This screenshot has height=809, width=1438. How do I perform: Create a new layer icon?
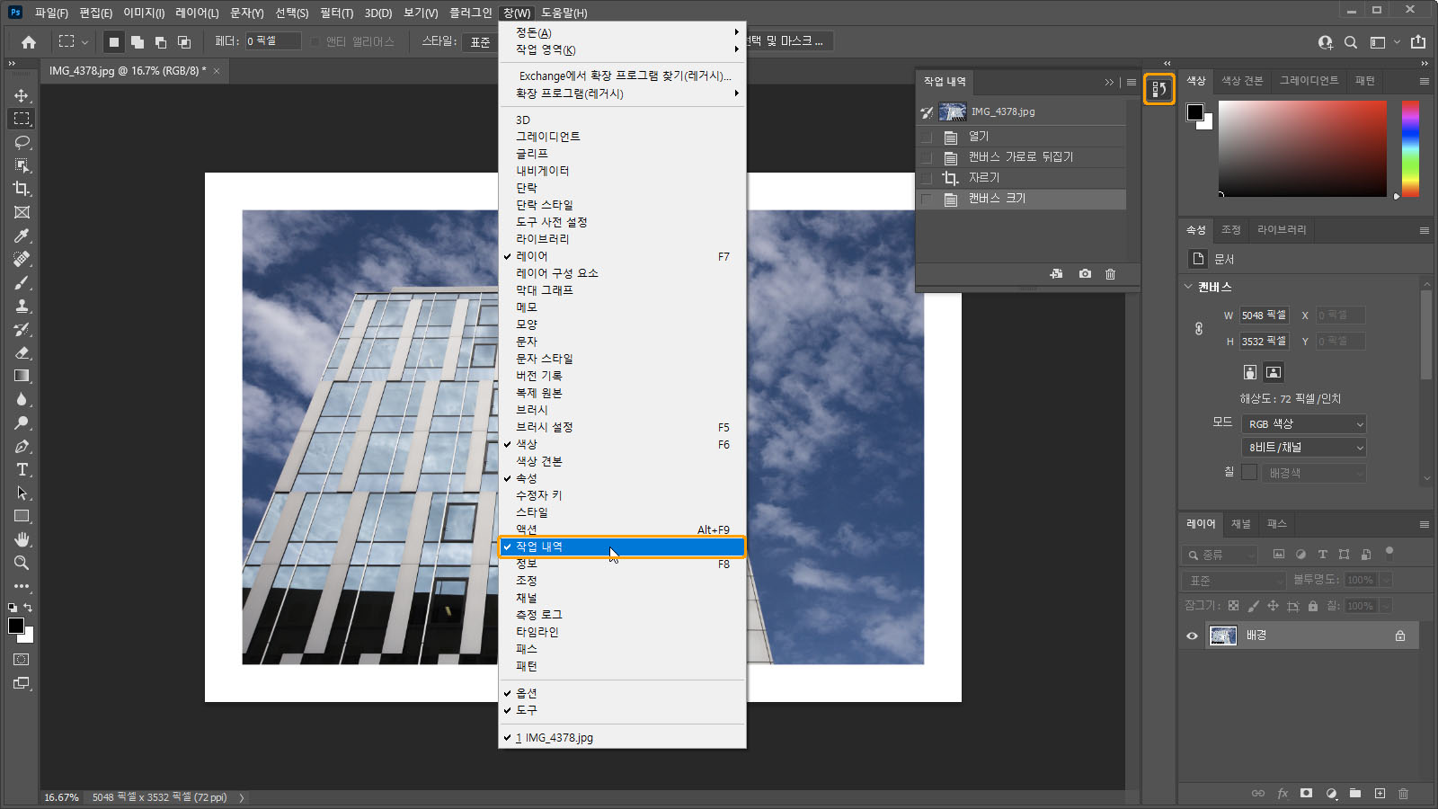pyautogui.click(x=1380, y=794)
